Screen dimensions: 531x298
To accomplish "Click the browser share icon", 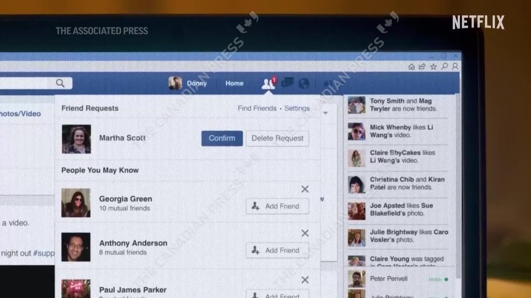I will tap(422, 67).
